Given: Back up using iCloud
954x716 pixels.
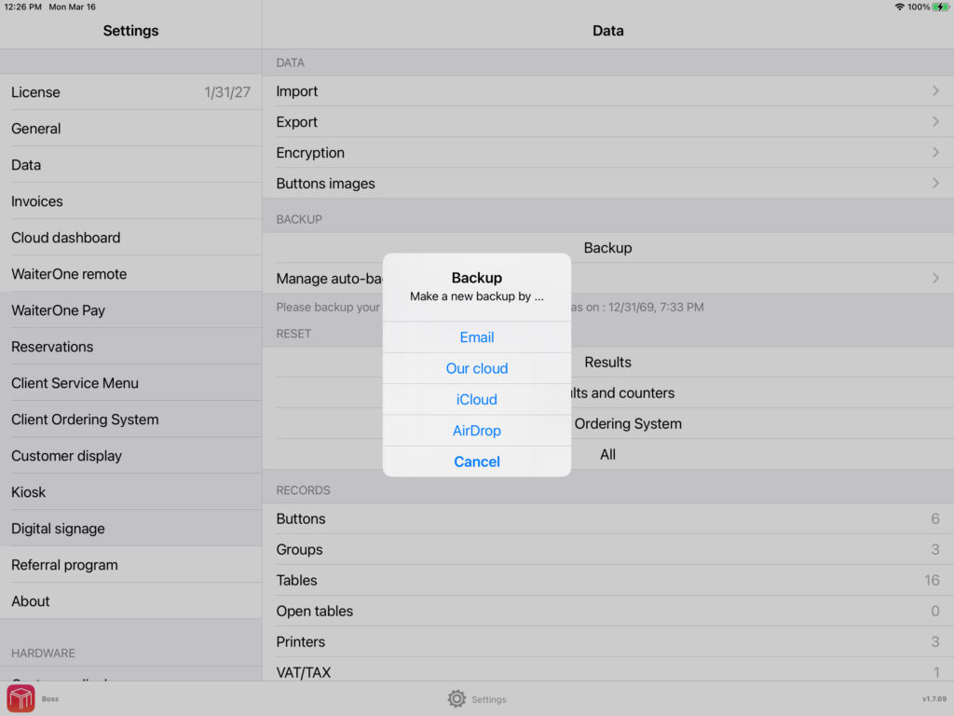Looking at the screenshot, I should point(477,399).
